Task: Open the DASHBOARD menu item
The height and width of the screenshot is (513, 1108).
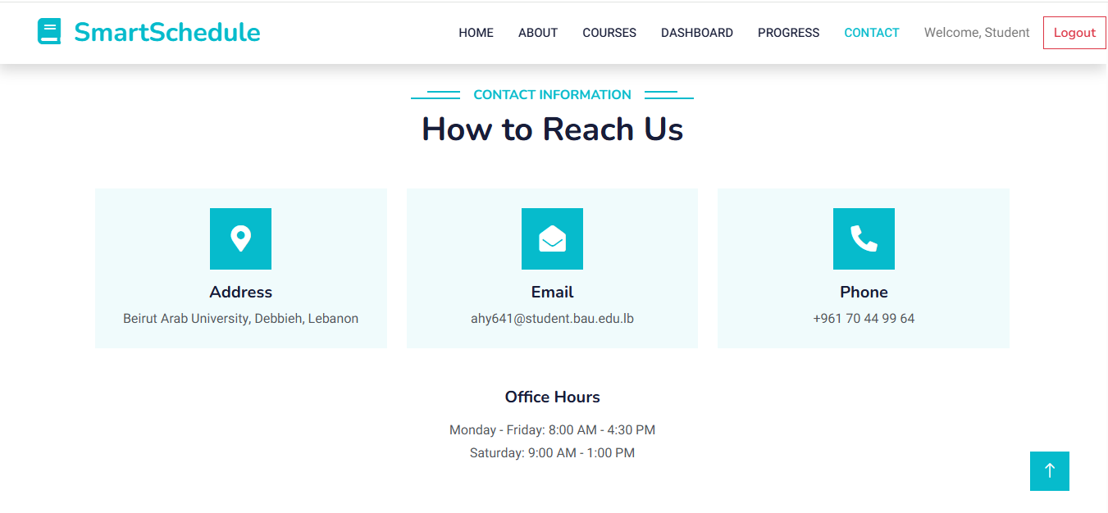Action: (x=697, y=33)
